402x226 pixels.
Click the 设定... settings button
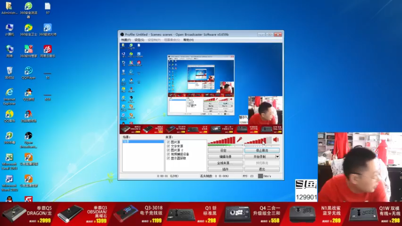225,150
